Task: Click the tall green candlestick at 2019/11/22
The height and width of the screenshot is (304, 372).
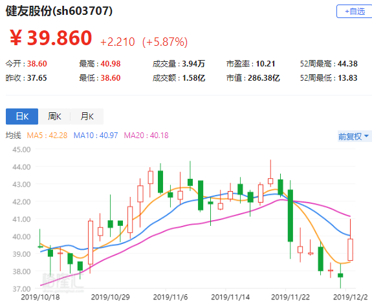Action: 290,216
